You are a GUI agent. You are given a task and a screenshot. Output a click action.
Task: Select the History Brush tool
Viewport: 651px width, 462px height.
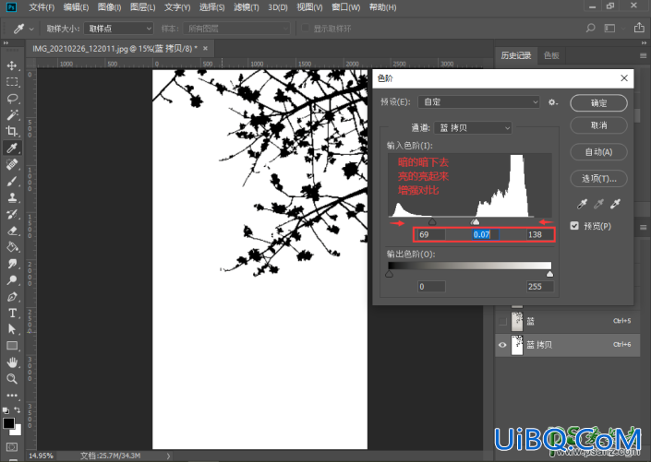(12, 214)
